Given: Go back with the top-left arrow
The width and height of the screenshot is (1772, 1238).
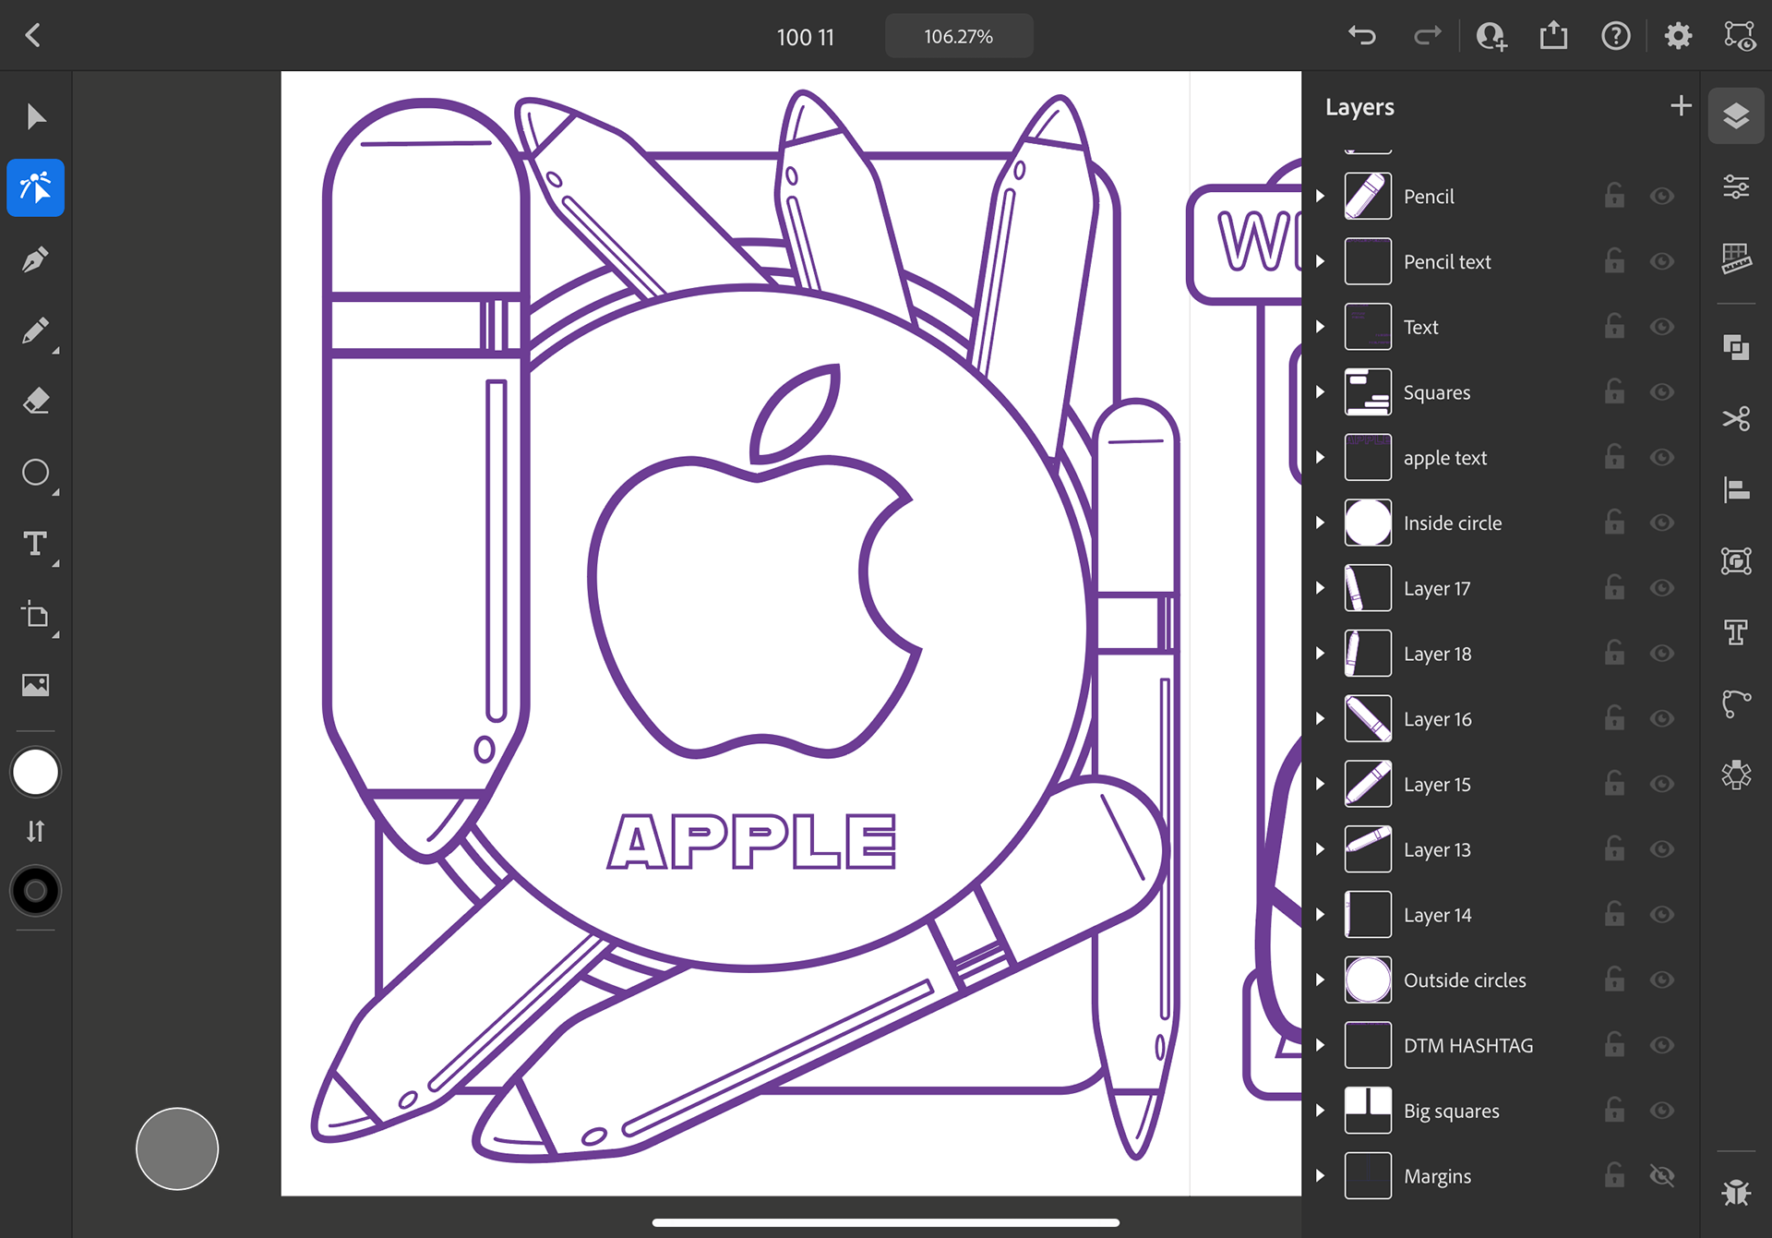Looking at the screenshot, I should pyautogui.click(x=33, y=36).
